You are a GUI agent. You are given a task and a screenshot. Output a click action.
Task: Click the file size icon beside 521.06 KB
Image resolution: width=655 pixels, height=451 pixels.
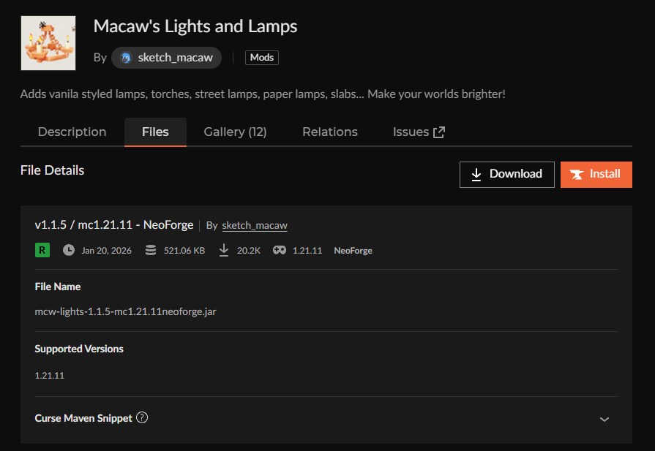pos(150,249)
